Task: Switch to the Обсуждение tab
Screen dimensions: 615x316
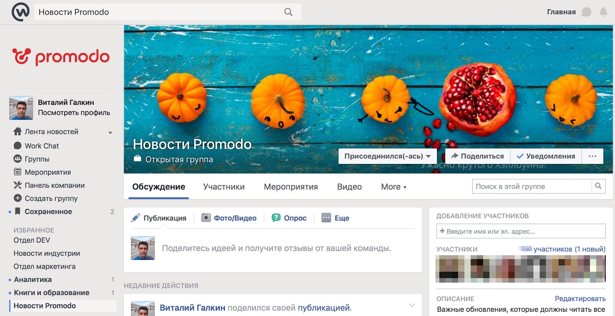Action: point(159,187)
